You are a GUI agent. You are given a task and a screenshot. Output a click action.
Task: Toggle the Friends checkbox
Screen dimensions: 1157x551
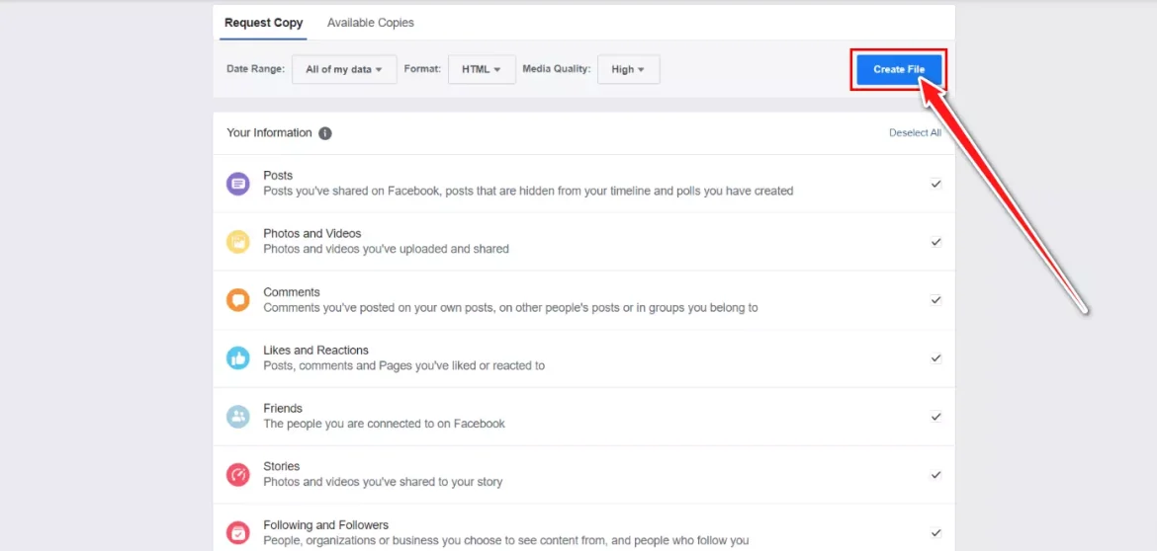[x=935, y=416]
